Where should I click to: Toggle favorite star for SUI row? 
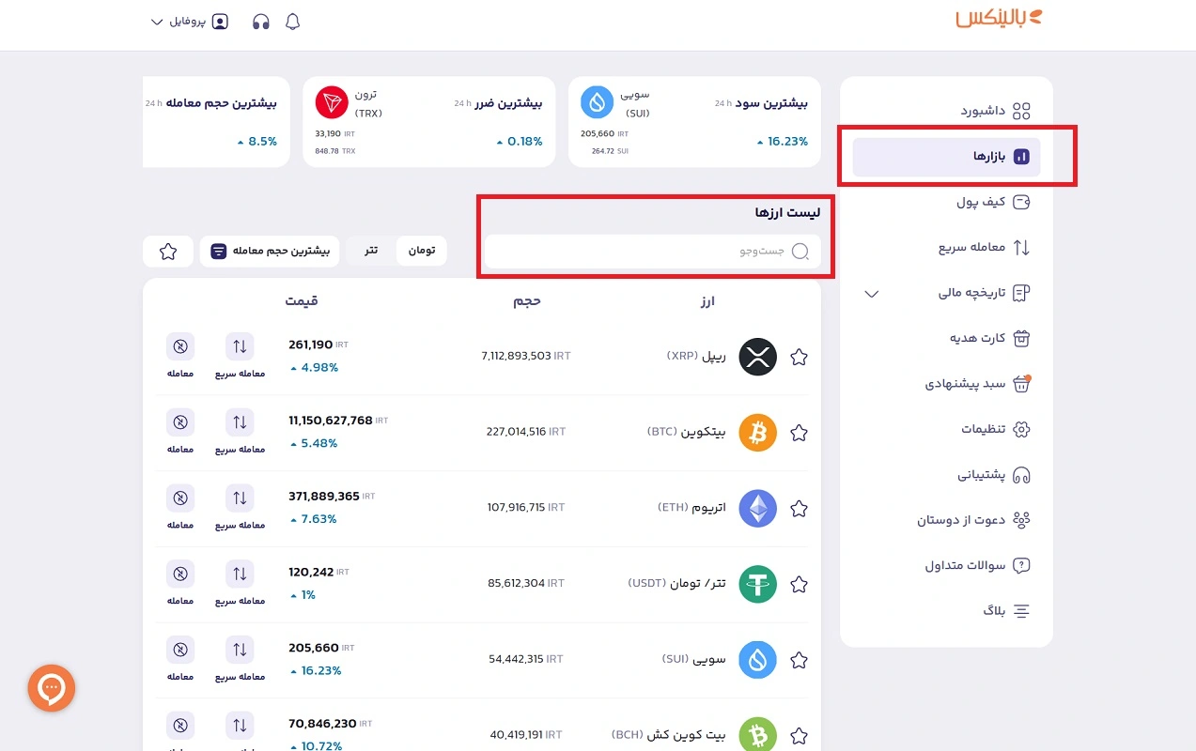pyautogui.click(x=799, y=661)
